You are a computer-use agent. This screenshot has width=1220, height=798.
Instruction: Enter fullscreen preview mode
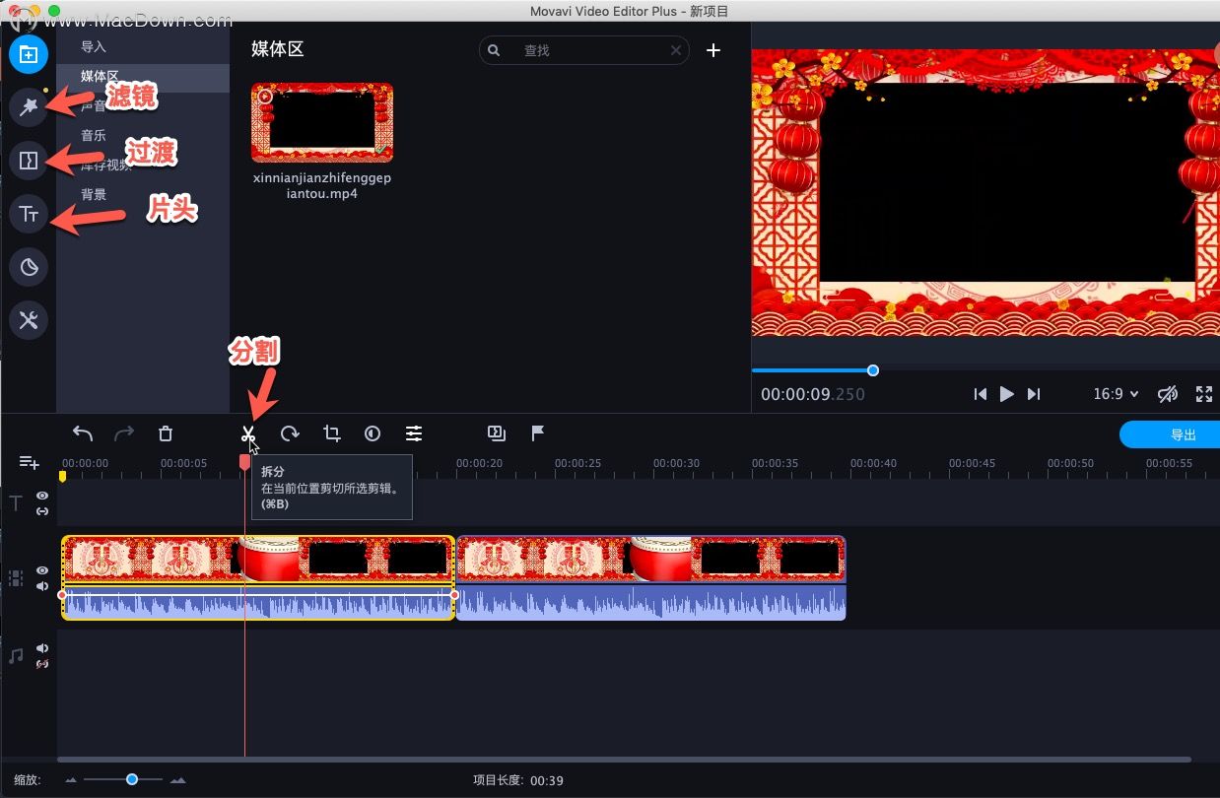point(1204,394)
